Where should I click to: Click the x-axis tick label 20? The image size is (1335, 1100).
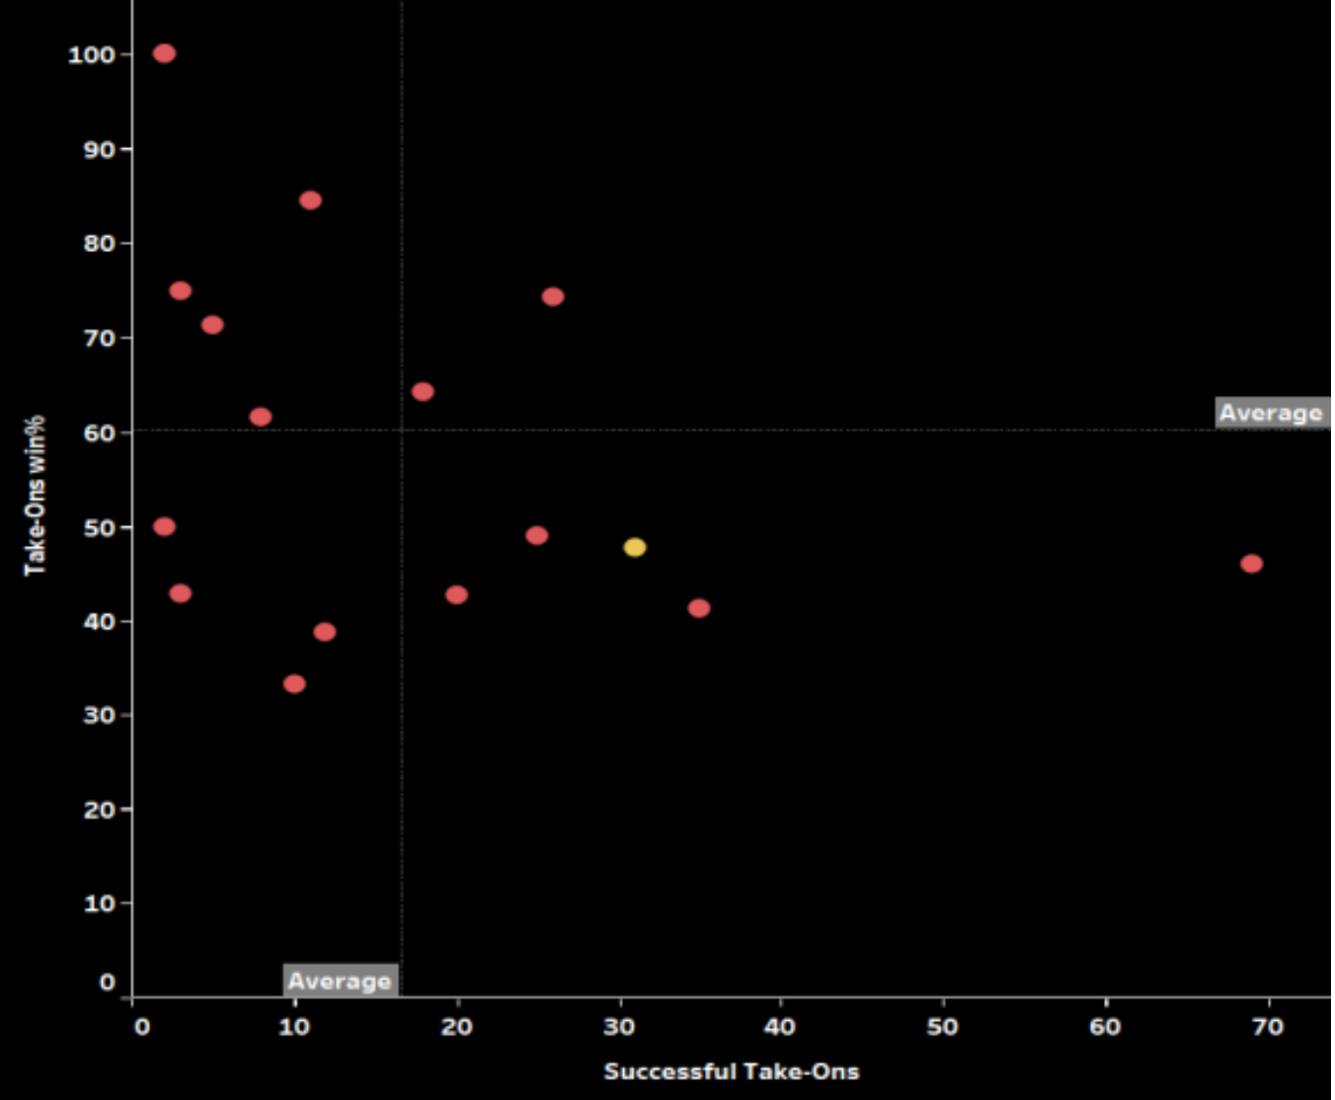click(x=457, y=1027)
